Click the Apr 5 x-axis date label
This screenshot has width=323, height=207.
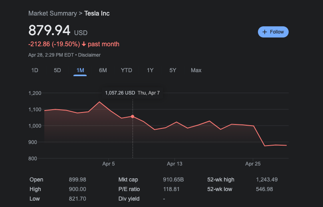tap(109, 164)
